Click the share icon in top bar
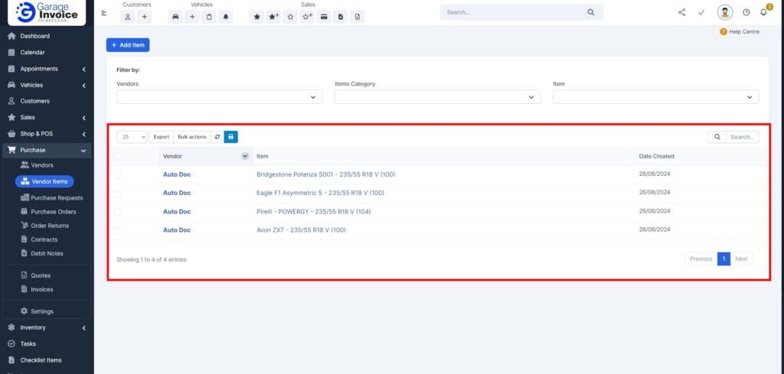 click(682, 12)
